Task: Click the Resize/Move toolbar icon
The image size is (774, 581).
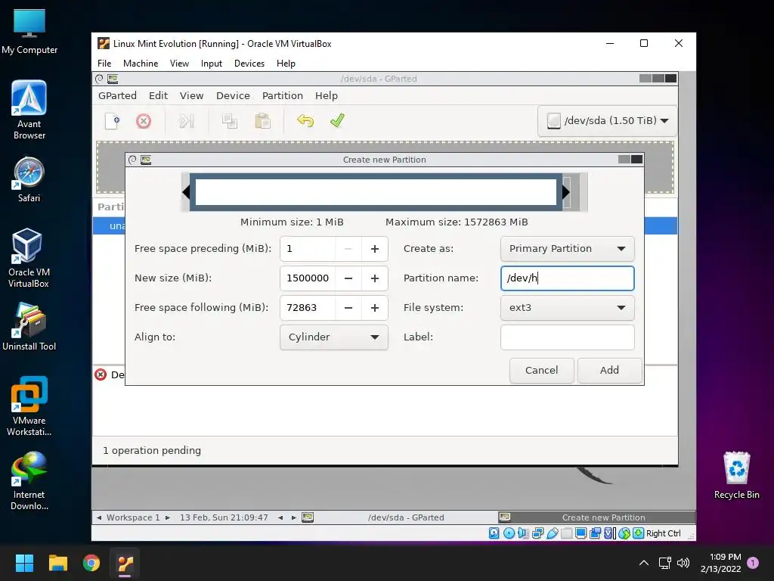Action: click(186, 121)
